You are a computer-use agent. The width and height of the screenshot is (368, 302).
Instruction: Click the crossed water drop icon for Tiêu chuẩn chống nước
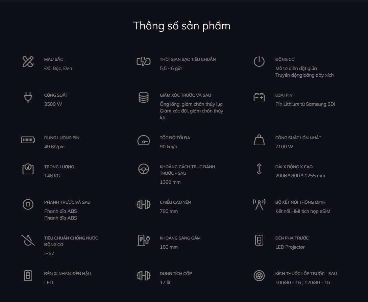pos(28,240)
